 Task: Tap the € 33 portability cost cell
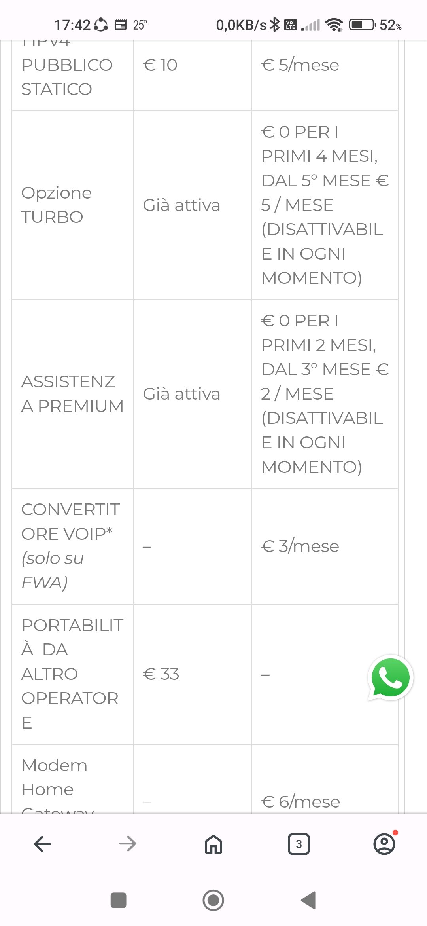(161, 674)
